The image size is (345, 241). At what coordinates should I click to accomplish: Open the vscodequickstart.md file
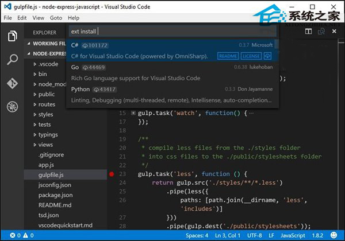66,226
